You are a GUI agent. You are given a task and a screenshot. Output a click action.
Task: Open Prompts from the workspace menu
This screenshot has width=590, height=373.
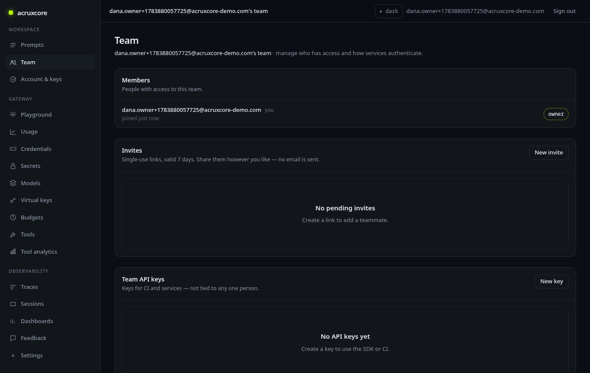click(x=50, y=45)
